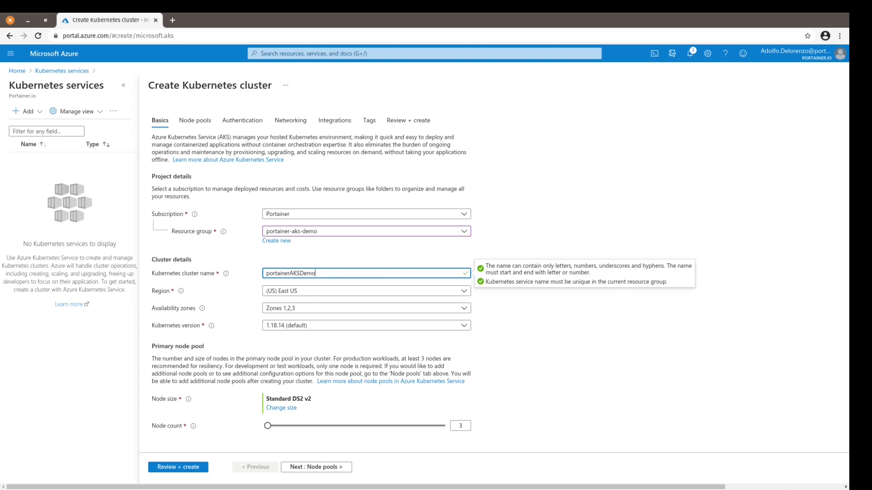Open the Availability zones dropdown
This screenshot has width=872, height=490.
366,308
